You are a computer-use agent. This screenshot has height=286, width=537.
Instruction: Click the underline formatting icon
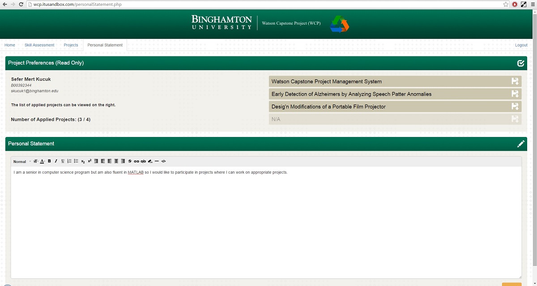63,161
